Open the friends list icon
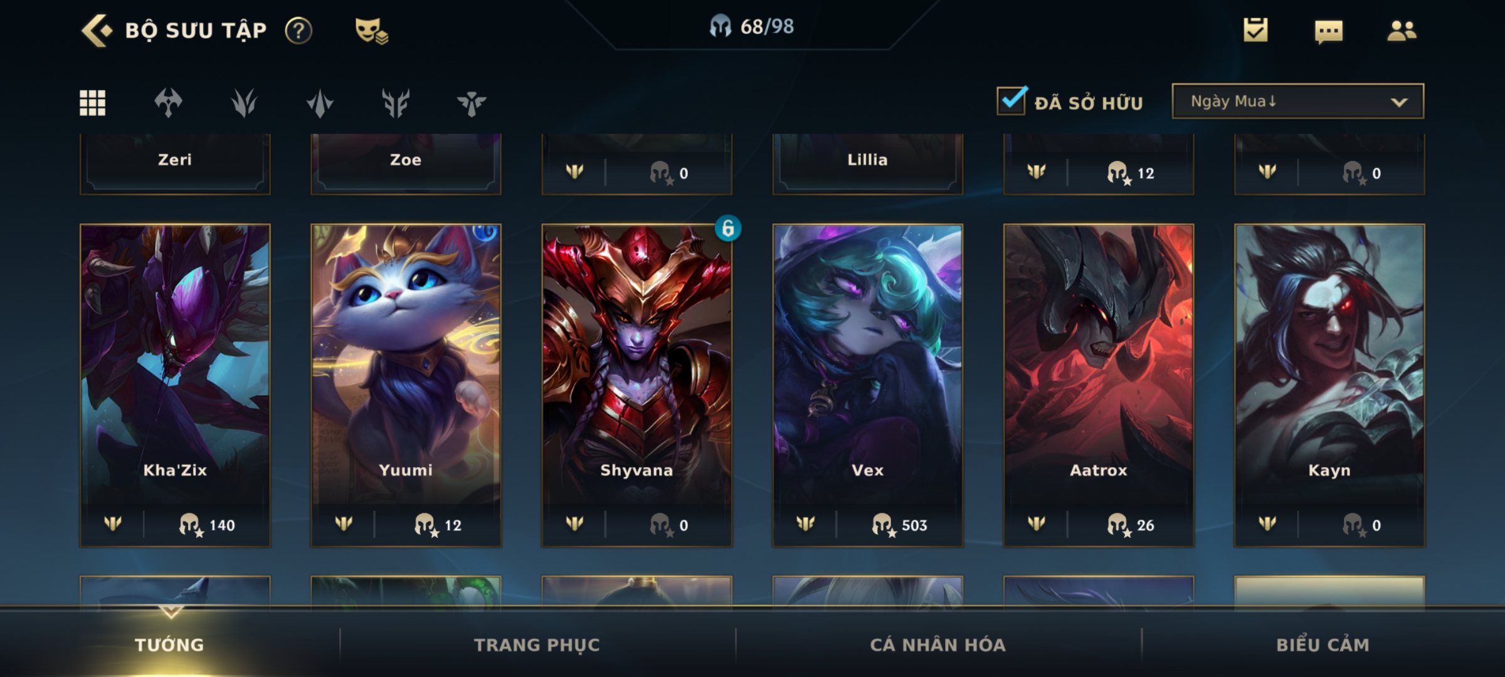1505x677 pixels. 1402,30
